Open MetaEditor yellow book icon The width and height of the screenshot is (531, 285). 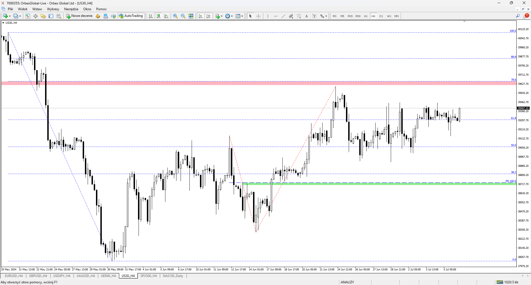(x=98, y=16)
